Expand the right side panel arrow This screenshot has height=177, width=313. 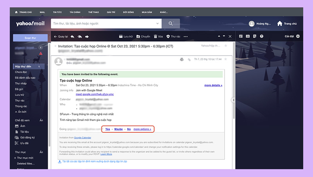tap(233, 100)
